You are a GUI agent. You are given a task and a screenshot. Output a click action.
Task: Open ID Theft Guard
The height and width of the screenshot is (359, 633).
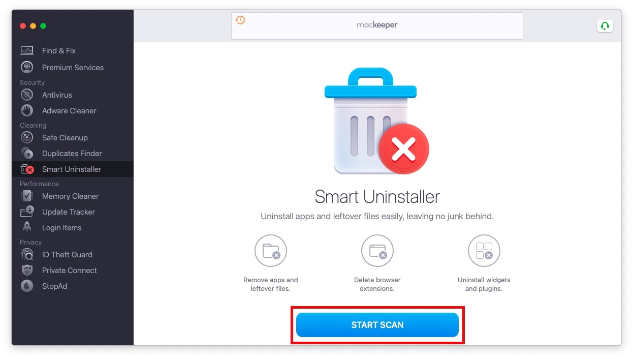(67, 254)
